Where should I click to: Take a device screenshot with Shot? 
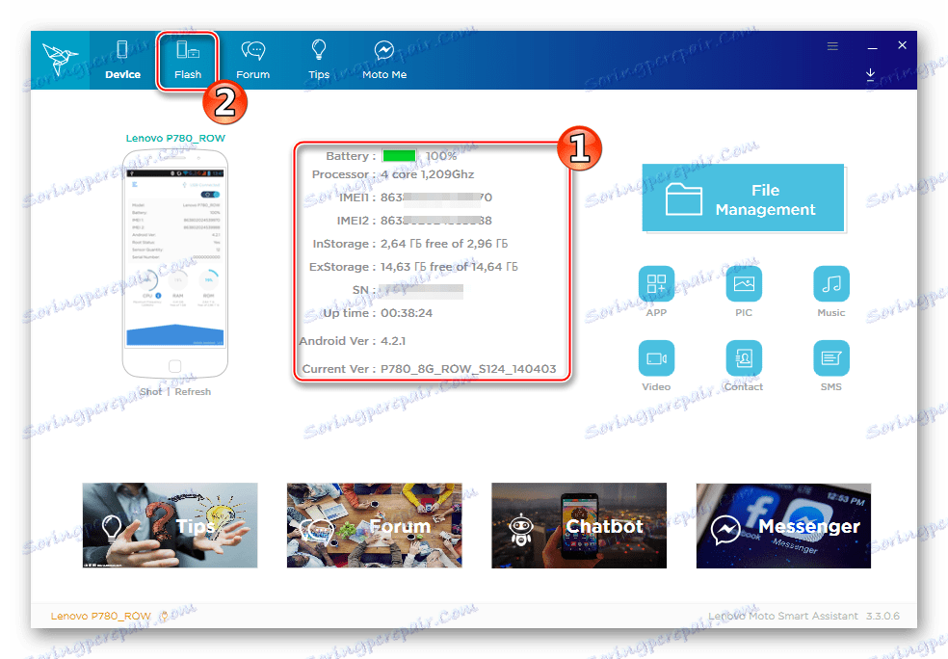[x=150, y=392]
